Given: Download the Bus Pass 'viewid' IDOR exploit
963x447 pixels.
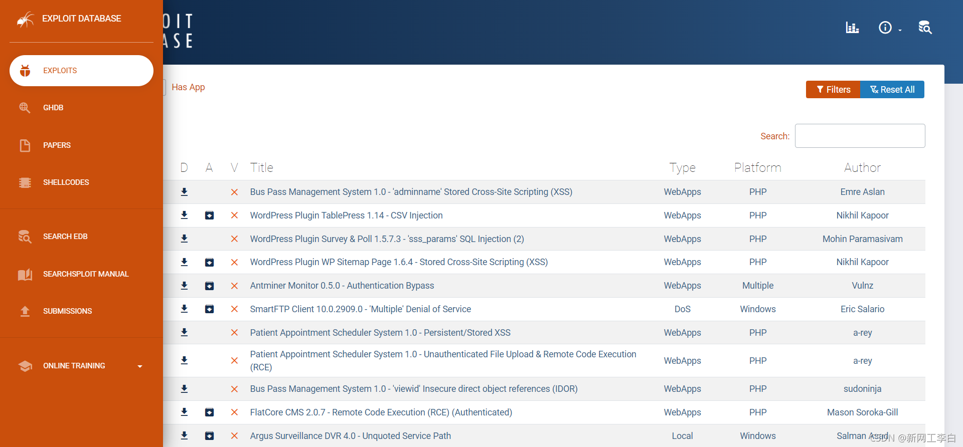Looking at the screenshot, I should coord(184,389).
